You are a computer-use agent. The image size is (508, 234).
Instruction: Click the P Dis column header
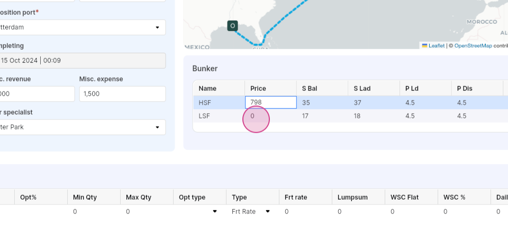click(x=477, y=89)
